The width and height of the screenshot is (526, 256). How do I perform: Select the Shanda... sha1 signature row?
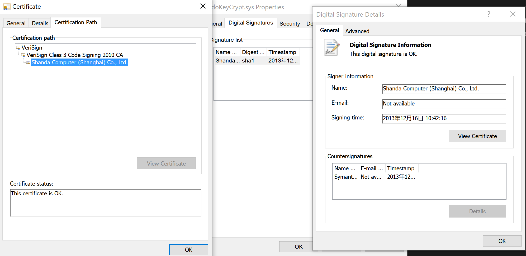(257, 61)
